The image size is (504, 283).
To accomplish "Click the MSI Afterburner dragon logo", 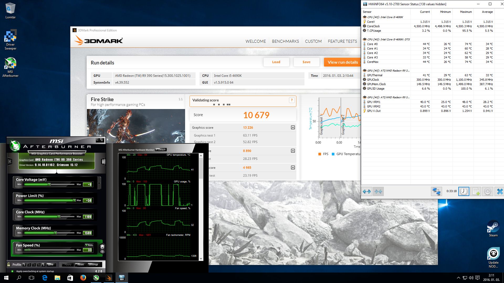I will pyautogui.click(x=15, y=146).
